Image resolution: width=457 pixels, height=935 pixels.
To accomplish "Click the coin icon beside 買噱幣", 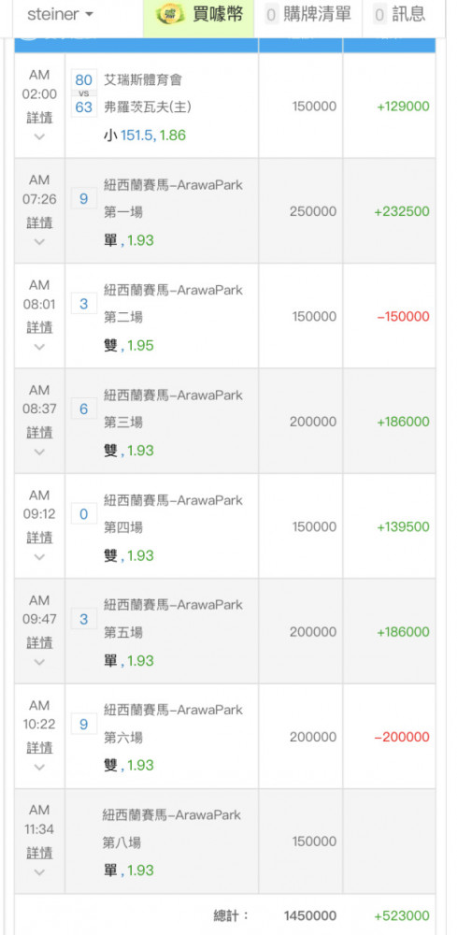I will coord(170,15).
